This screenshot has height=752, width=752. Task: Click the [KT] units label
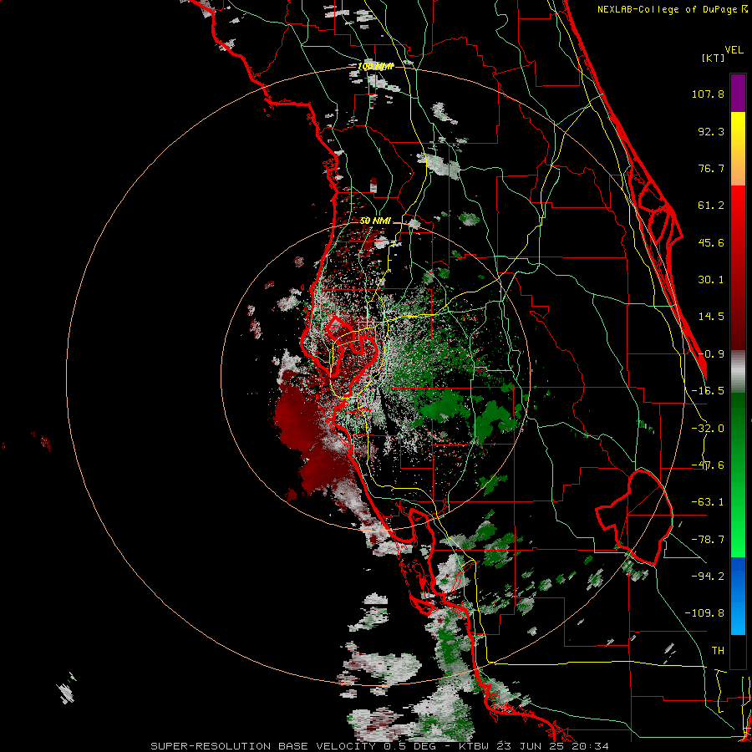click(x=713, y=58)
